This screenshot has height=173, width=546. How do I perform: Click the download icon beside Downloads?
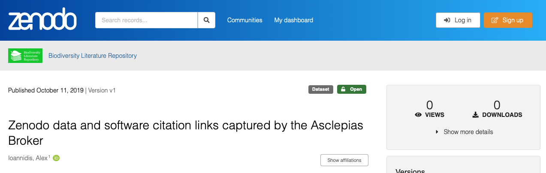click(x=475, y=115)
